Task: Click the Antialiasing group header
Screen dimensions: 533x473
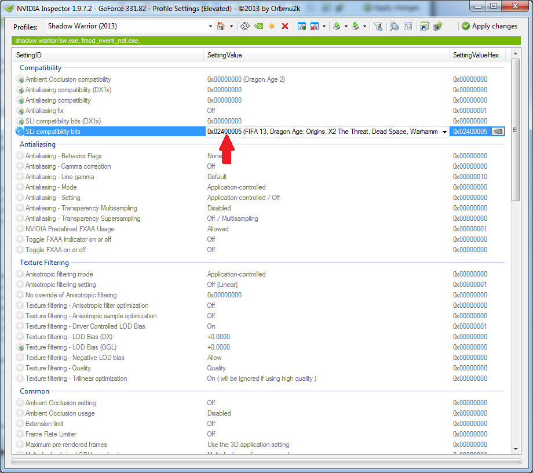Action: click(x=38, y=144)
